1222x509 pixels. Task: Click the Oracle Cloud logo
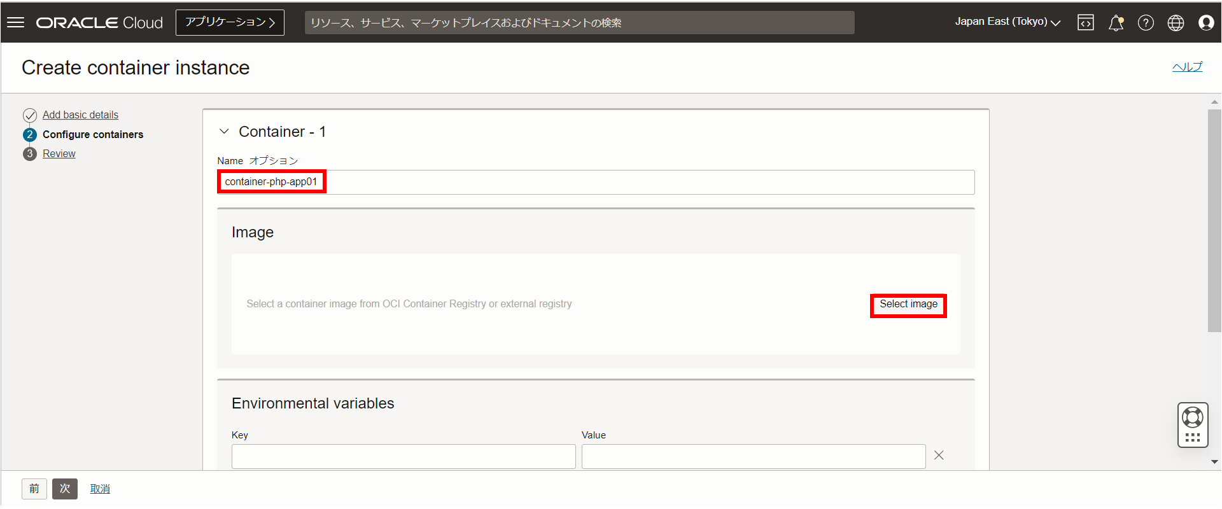pos(99,23)
